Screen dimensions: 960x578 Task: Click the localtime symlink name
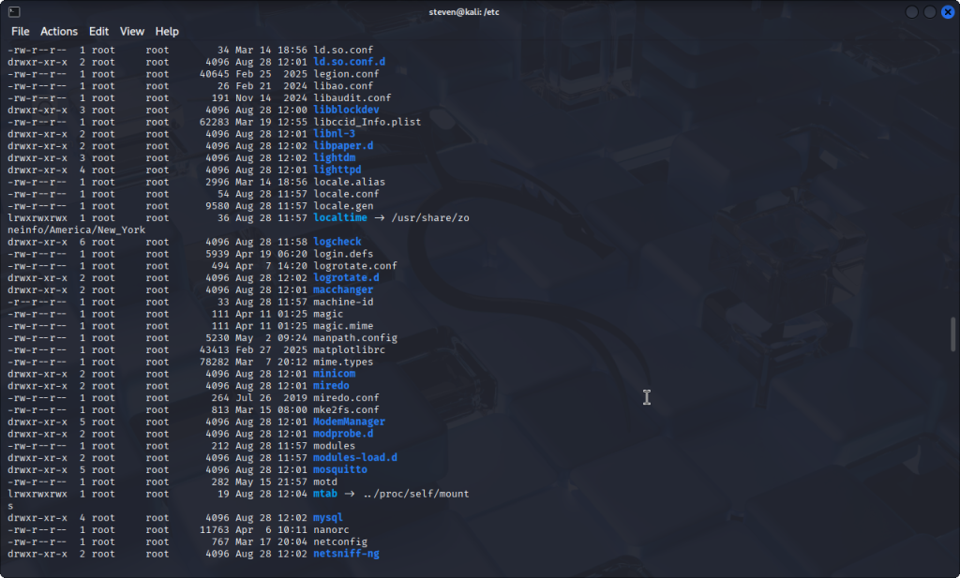pos(339,217)
